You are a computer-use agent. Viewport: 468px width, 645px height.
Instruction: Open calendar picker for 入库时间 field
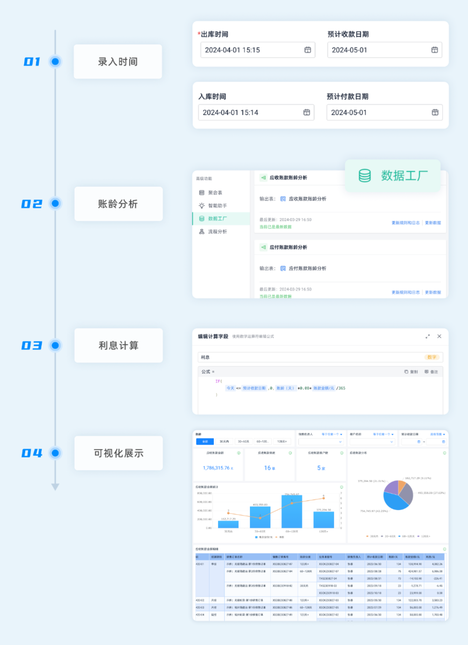click(x=307, y=112)
